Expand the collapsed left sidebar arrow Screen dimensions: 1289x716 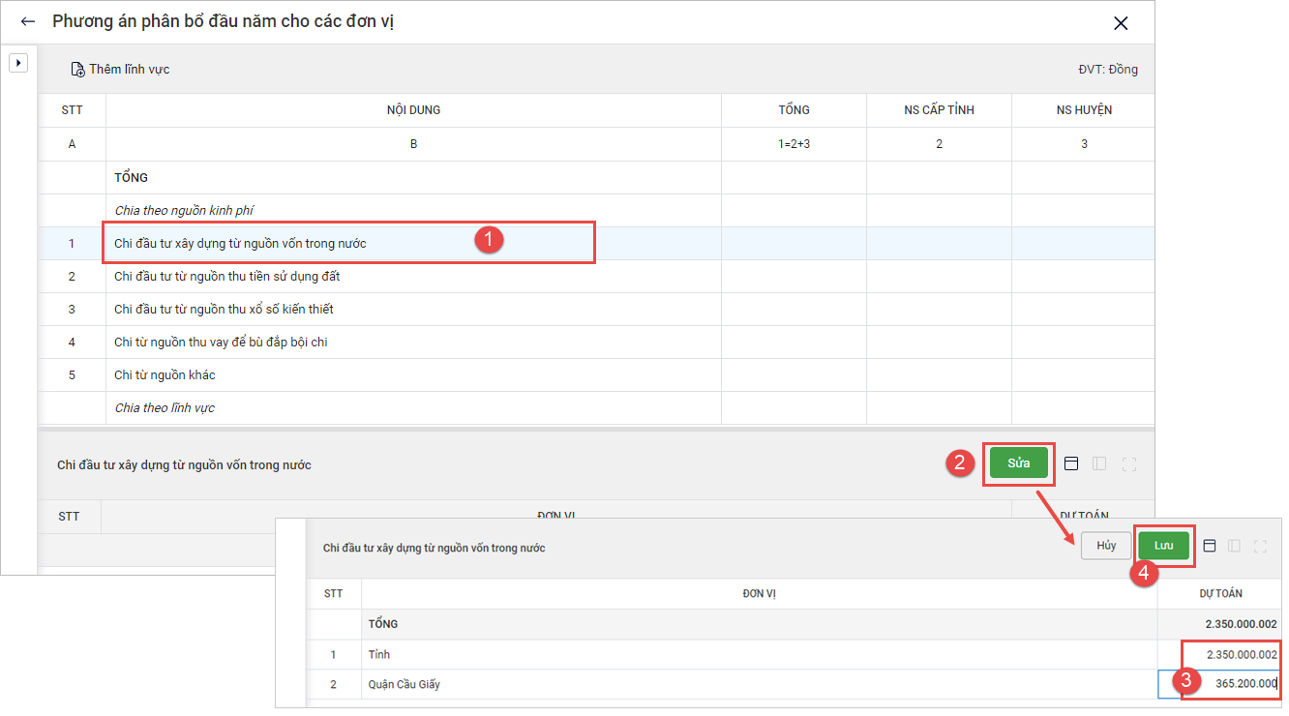pos(18,63)
